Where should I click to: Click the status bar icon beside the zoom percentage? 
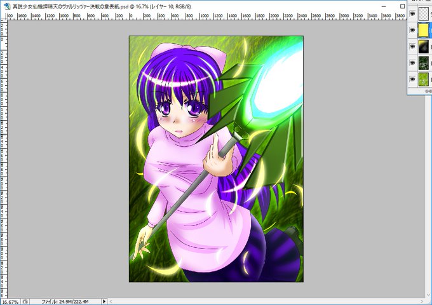pyautogui.click(x=25, y=302)
